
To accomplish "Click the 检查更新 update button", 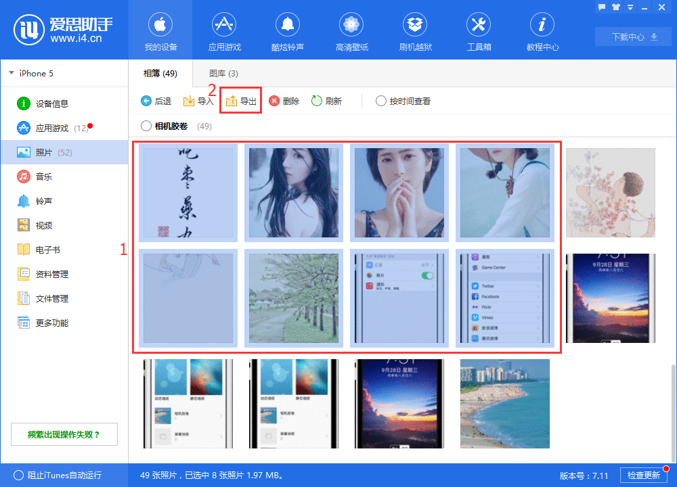I will pyautogui.click(x=642, y=475).
